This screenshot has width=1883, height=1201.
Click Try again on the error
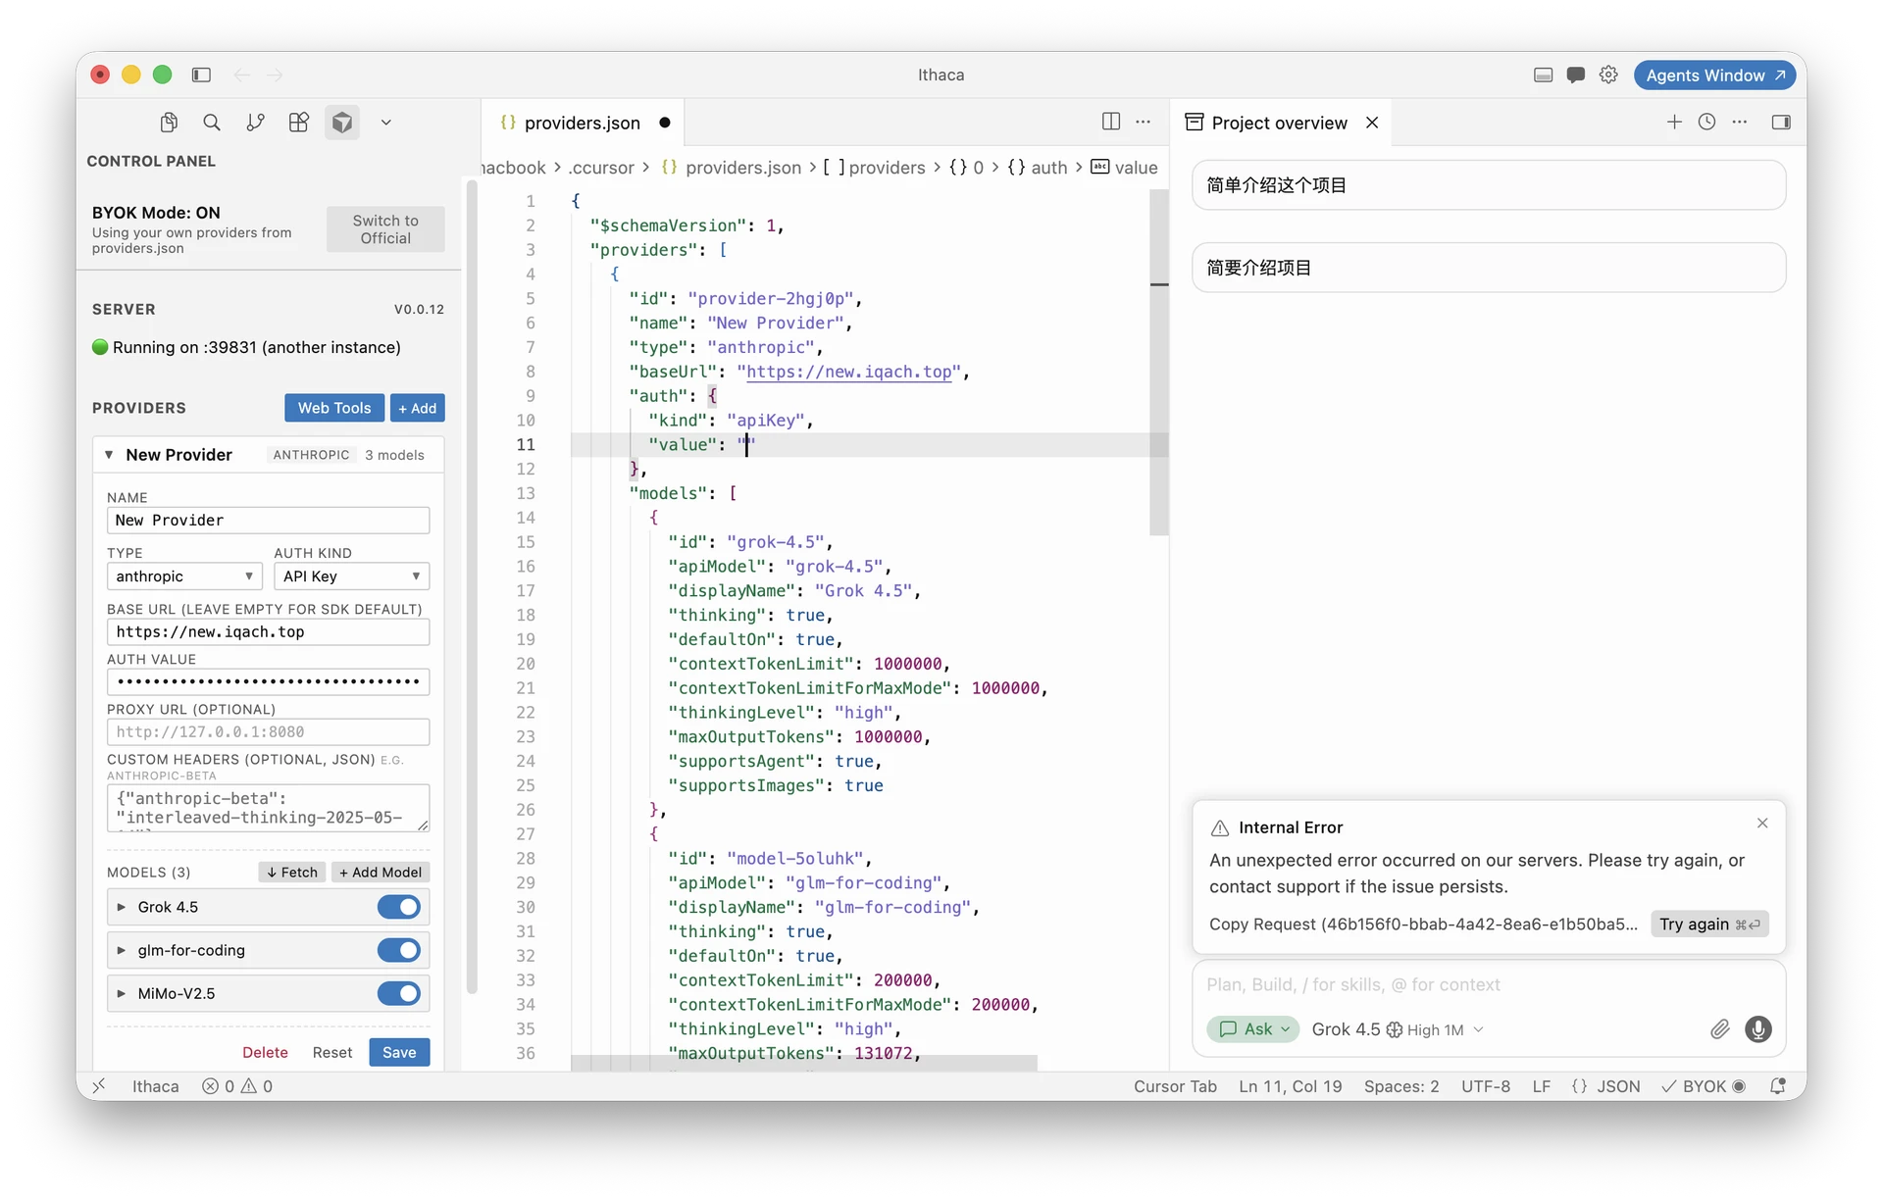[1709, 924]
